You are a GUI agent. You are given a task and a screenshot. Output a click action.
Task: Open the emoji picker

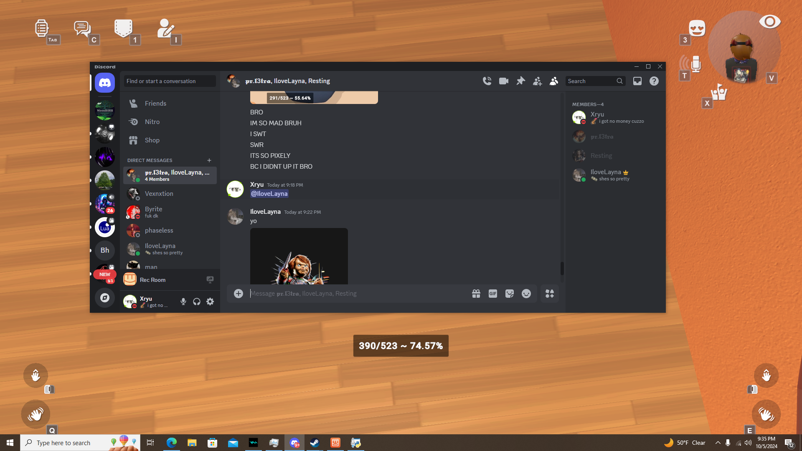pos(526,294)
